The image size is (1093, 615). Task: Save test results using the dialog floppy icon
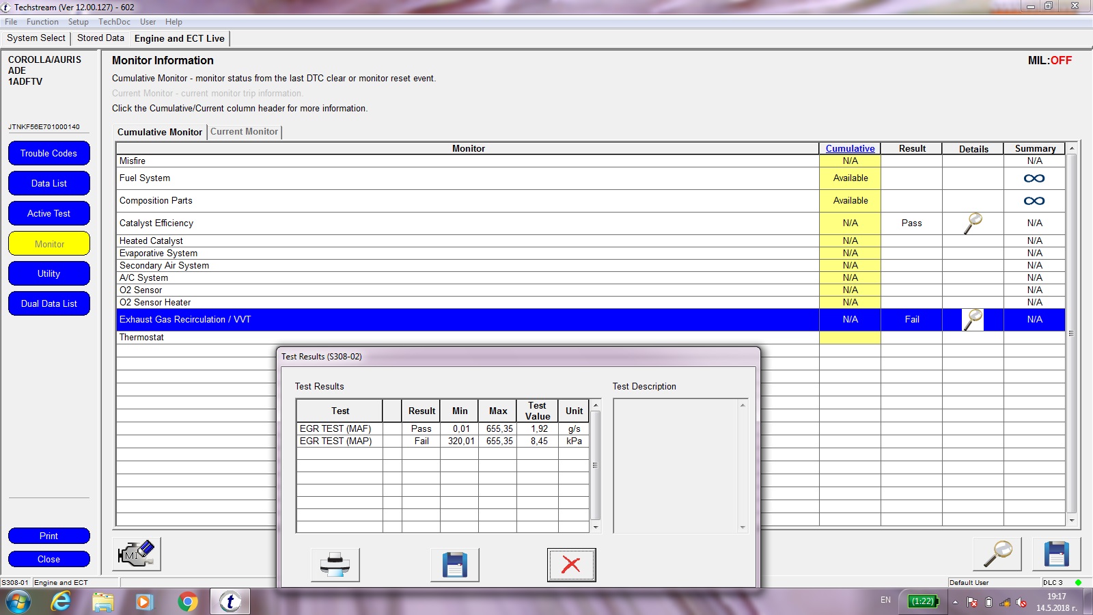[x=454, y=565]
